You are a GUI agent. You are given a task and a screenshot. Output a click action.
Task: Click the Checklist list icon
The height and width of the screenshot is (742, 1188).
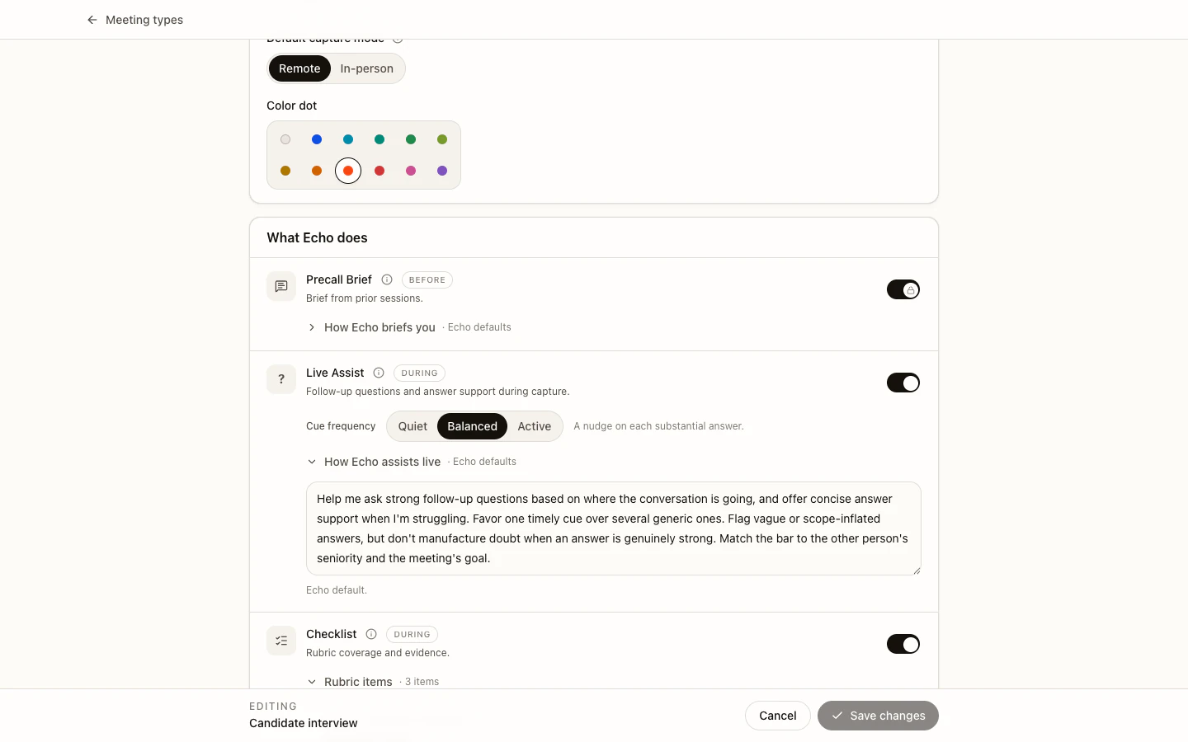pyautogui.click(x=281, y=641)
